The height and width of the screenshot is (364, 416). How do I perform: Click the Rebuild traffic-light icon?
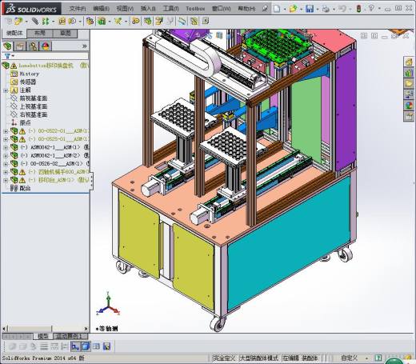tap(358, 9)
